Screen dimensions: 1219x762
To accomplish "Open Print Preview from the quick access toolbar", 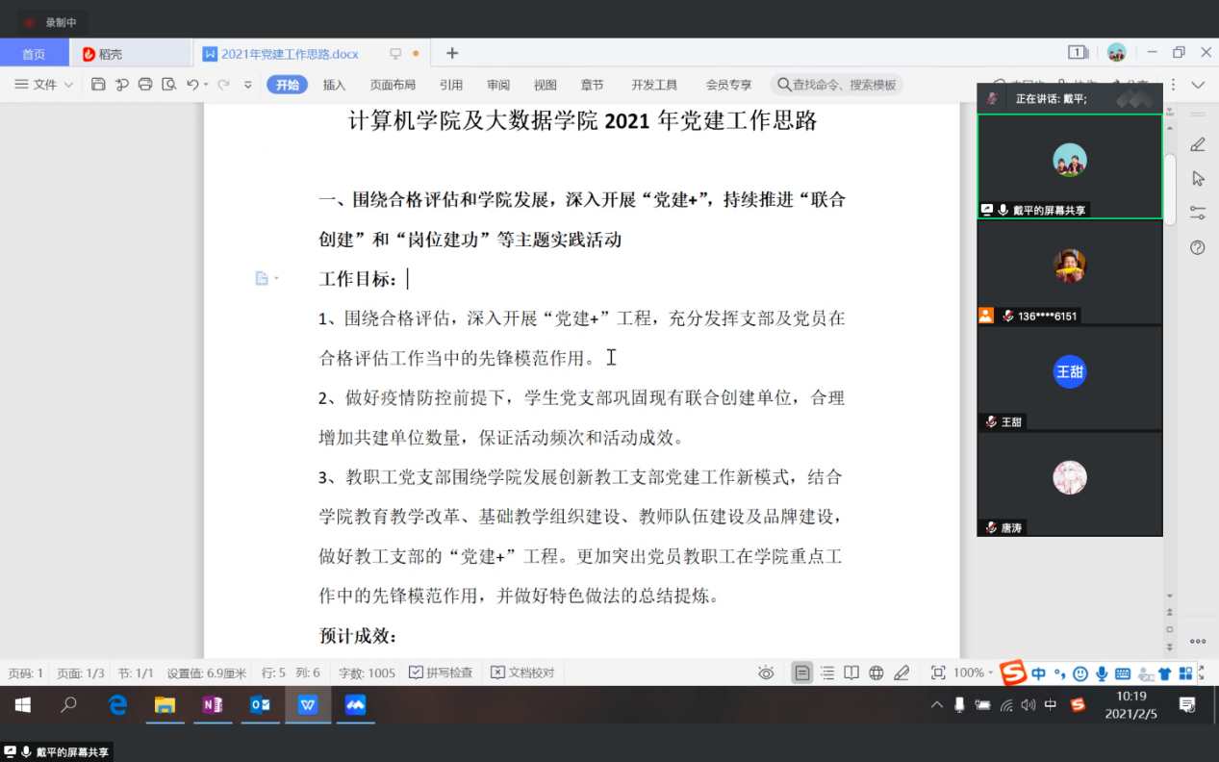I will [x=168, y=85].
